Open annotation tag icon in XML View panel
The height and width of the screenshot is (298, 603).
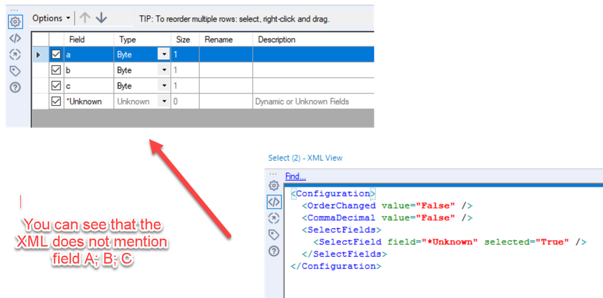point(273,235)
